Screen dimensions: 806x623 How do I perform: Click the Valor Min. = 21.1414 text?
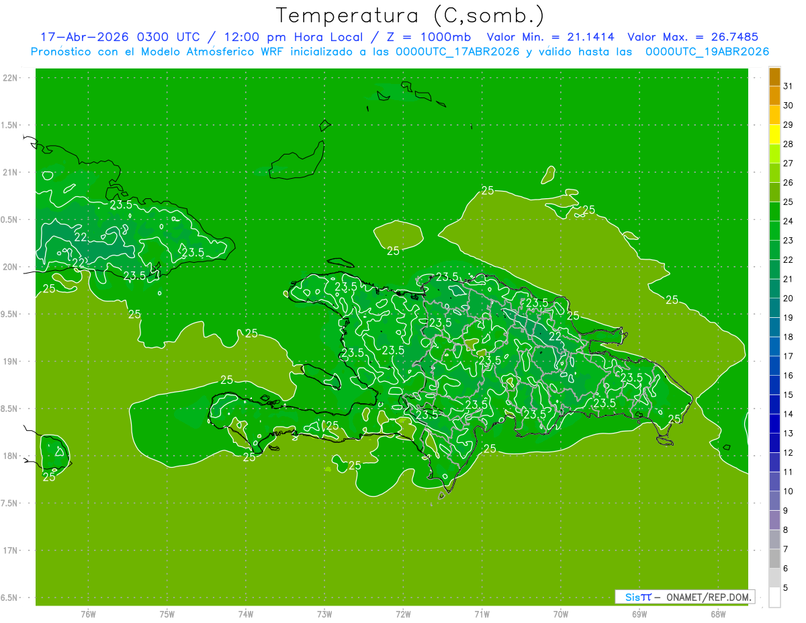coord(552,37)
